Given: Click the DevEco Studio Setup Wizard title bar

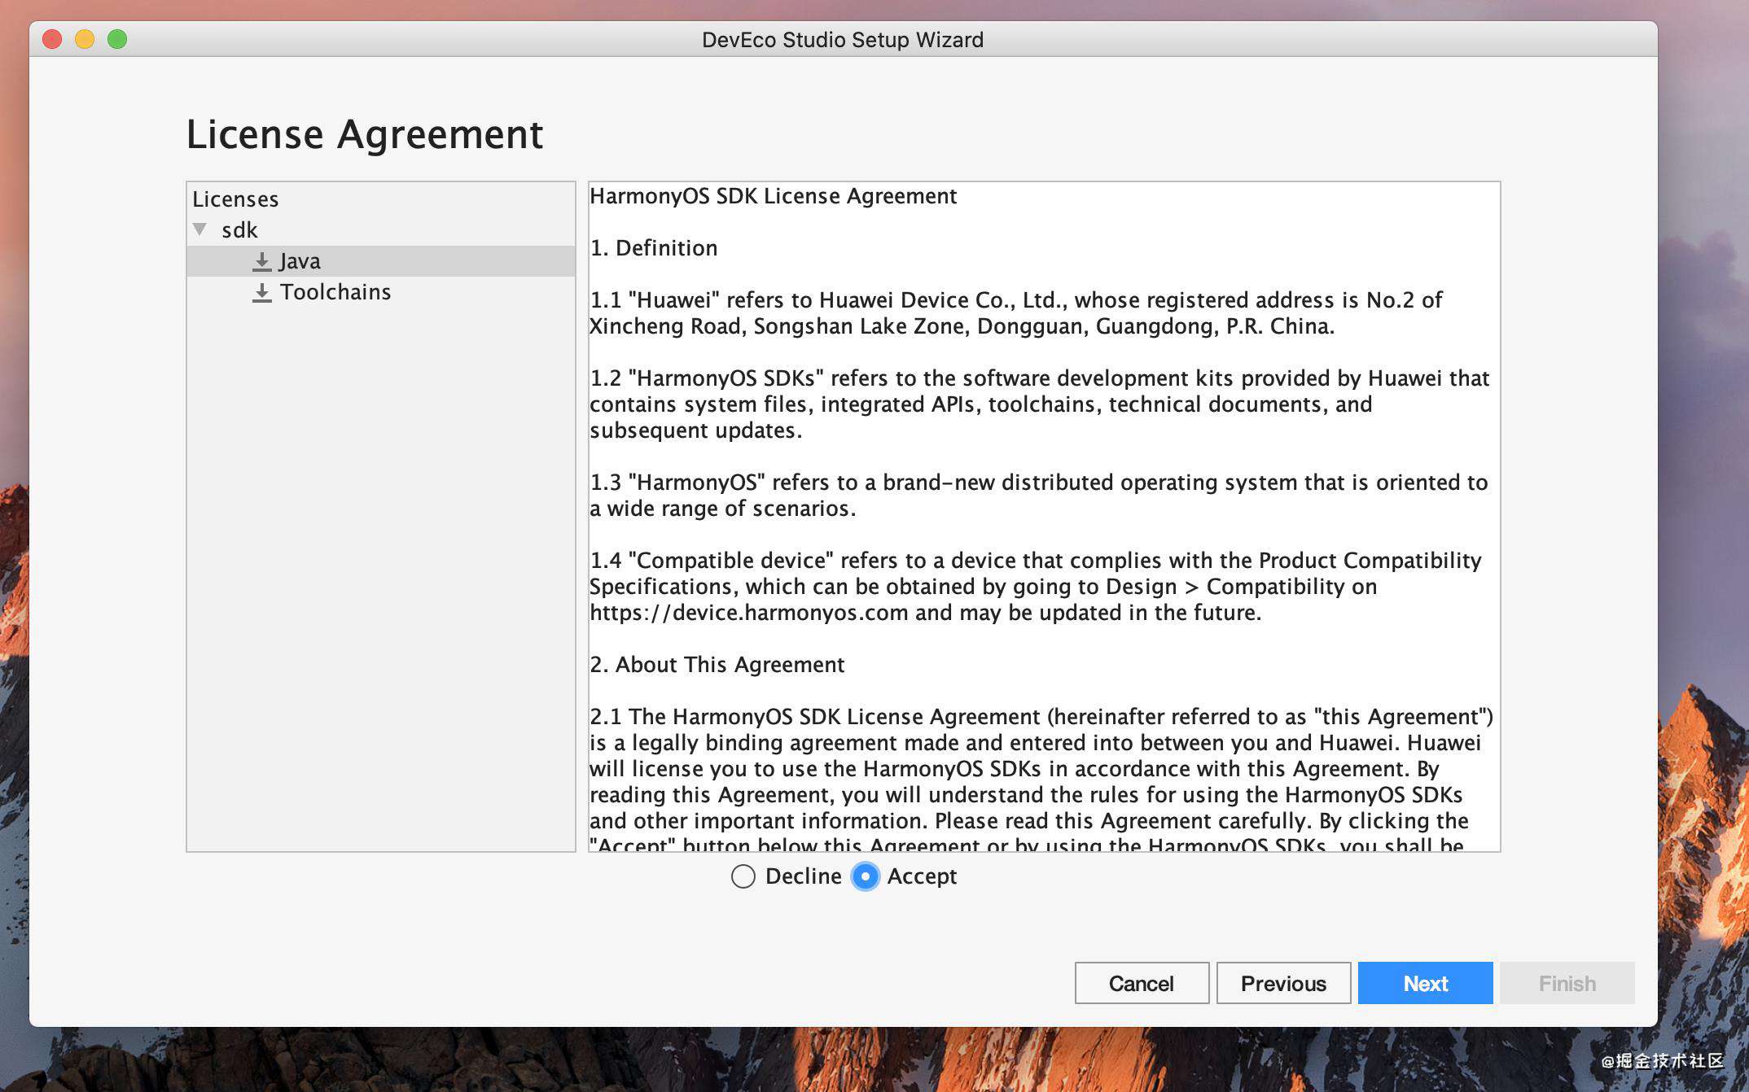Looking at the screenshot, I should point(843,39).
